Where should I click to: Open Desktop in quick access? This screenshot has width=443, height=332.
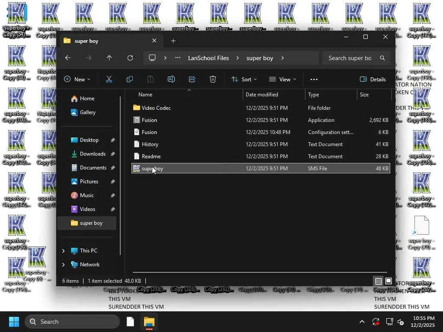click(87, 140)
